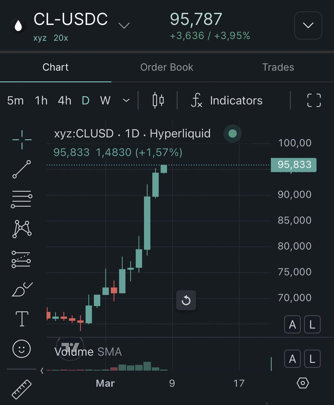Select the W weekly timeframe
This screenshot has height=405, width=334.
pyautogui.click(x=105, y=100)
